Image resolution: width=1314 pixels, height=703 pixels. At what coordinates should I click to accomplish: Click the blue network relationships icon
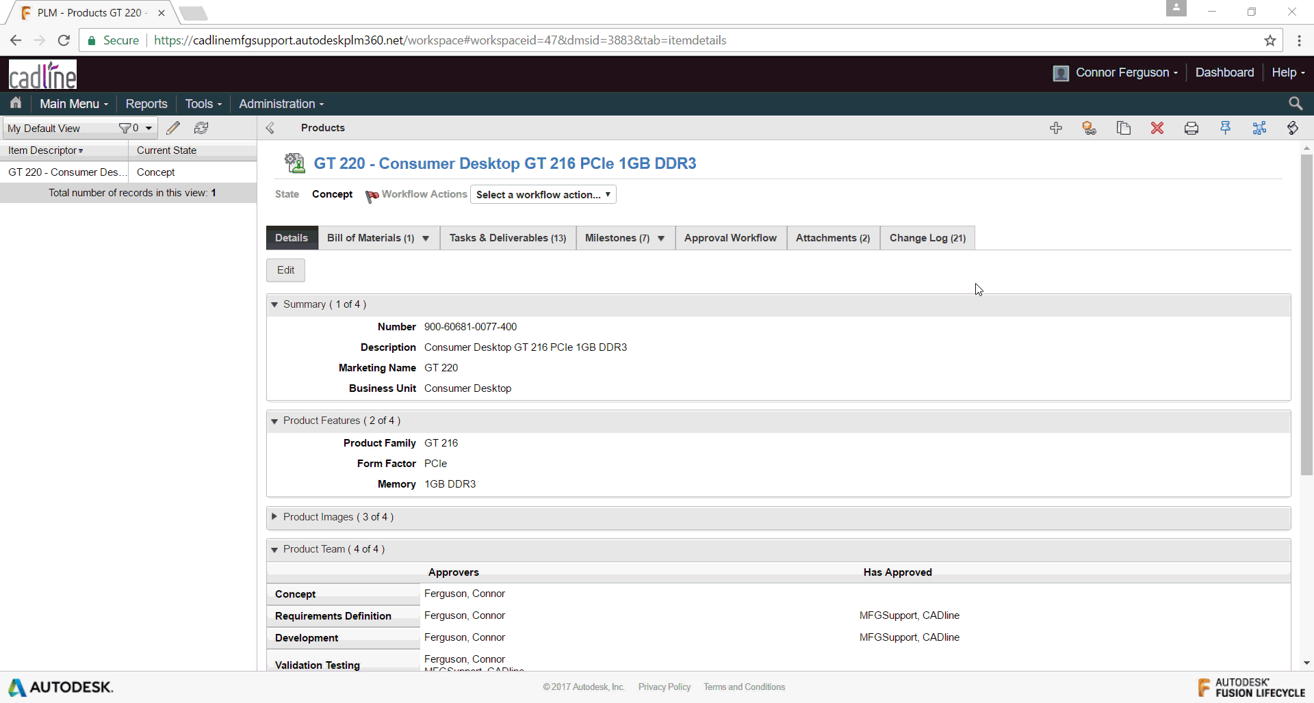[1259, 128]
